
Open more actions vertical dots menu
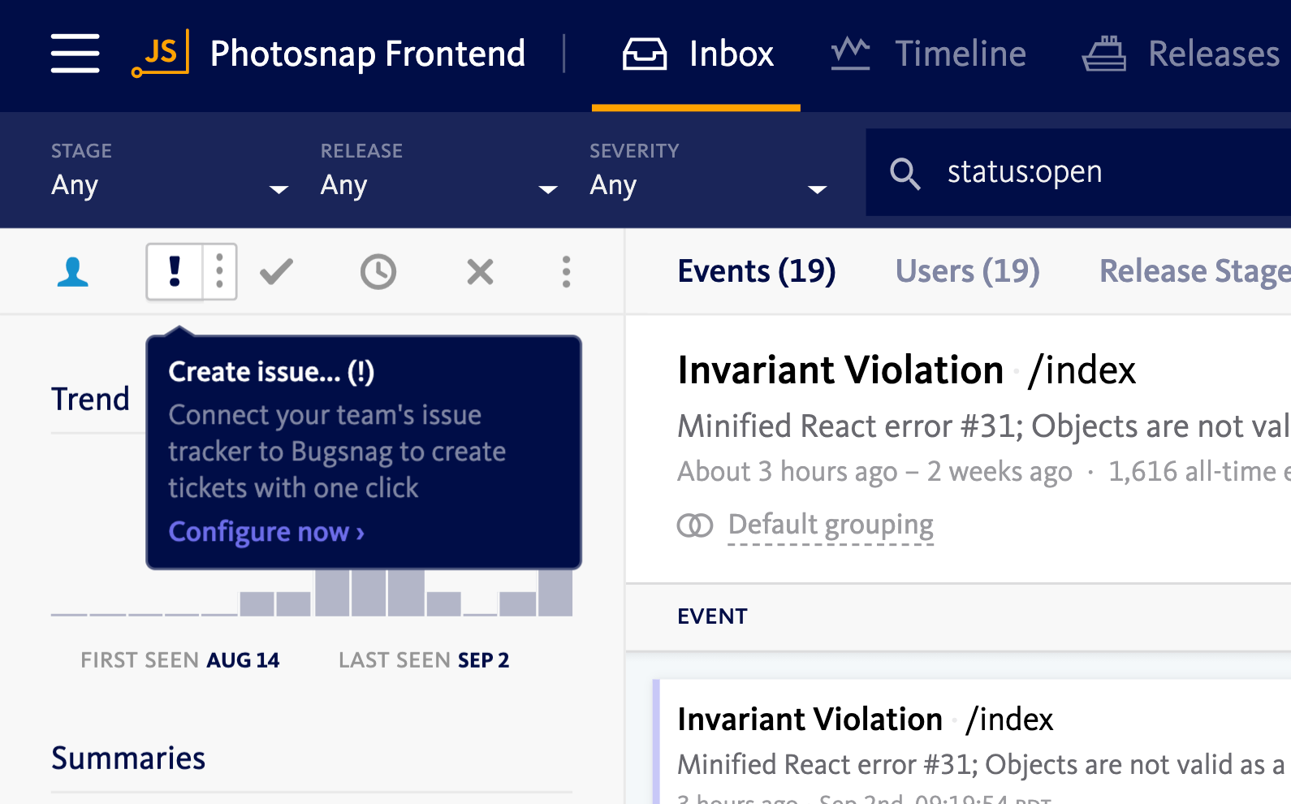point(567,271)
